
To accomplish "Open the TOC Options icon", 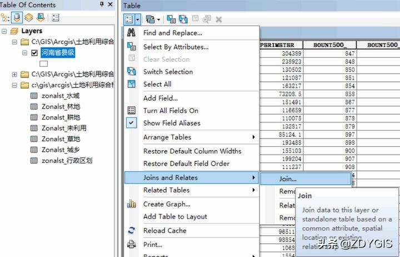I will tap(56, 18).
